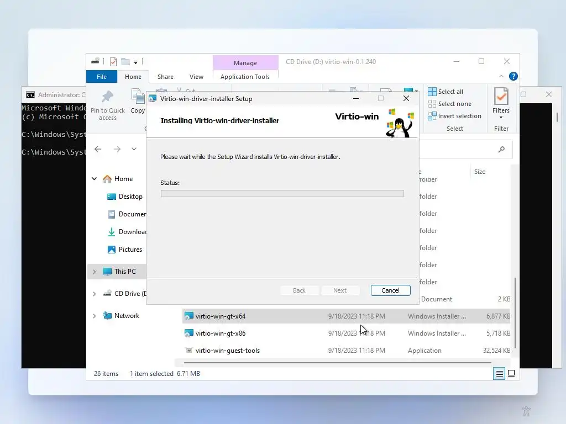Click the '26 items' status text
Screen dimensions: 566x424
pyautogui.click(x=106, y=374)
